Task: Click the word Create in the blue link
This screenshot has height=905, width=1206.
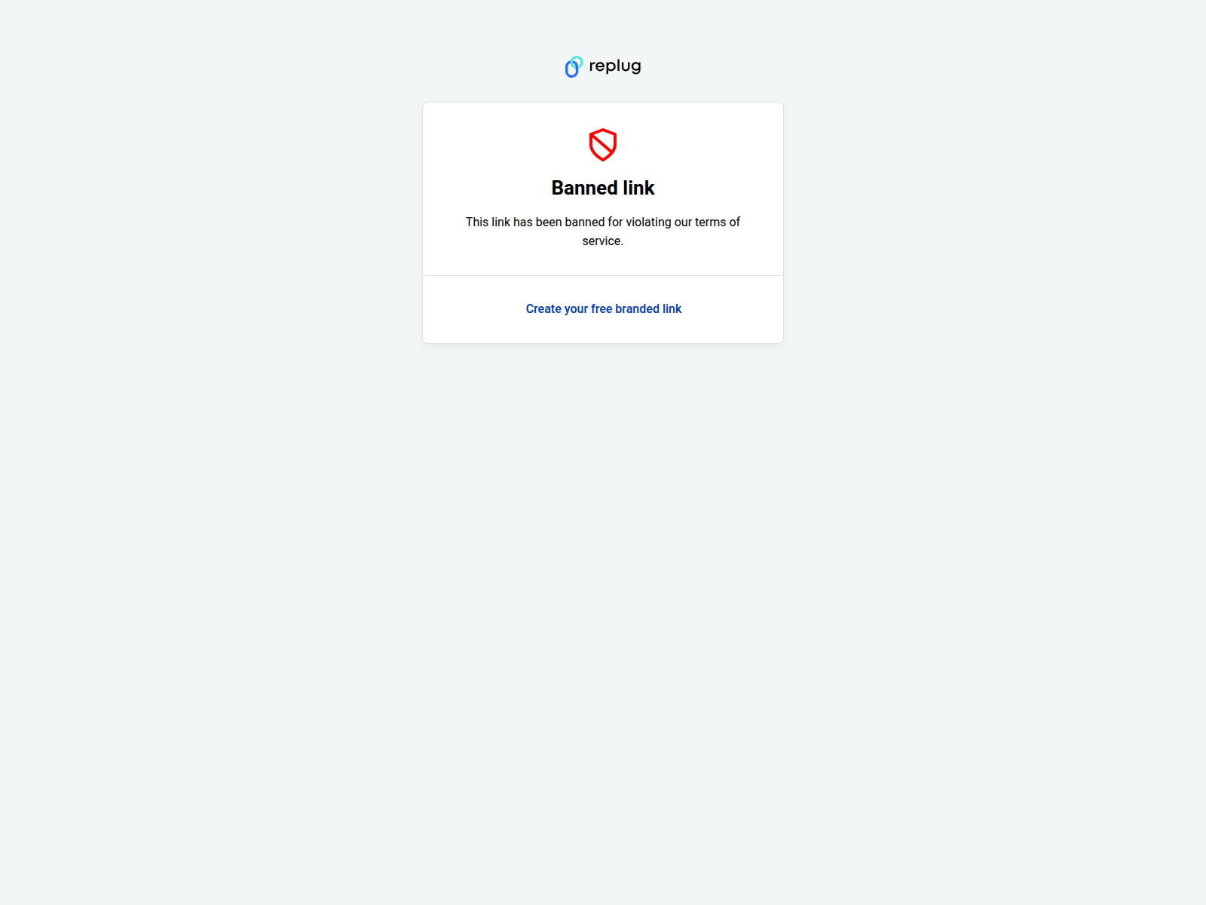Action: (x=543, y=308)
